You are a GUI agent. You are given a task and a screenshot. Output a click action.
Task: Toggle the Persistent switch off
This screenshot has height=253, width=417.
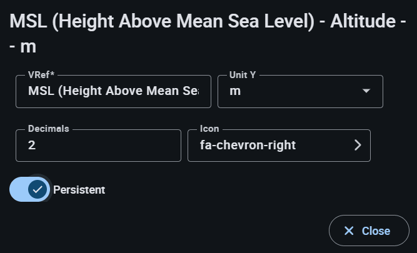pos(30,189)
